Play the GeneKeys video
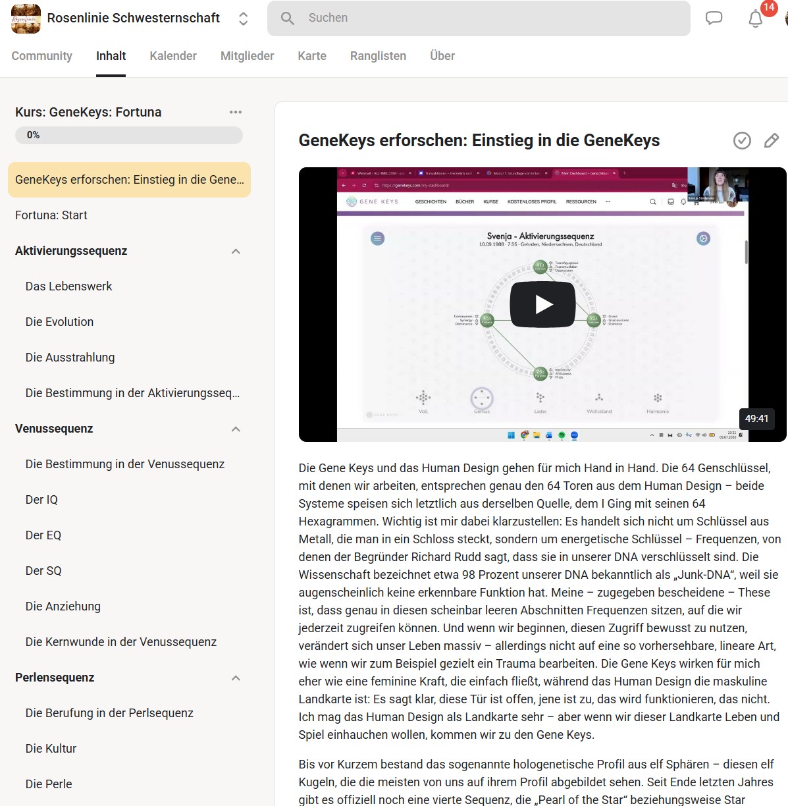This screenshot has height=806, width=788. [x=542, y=304]
